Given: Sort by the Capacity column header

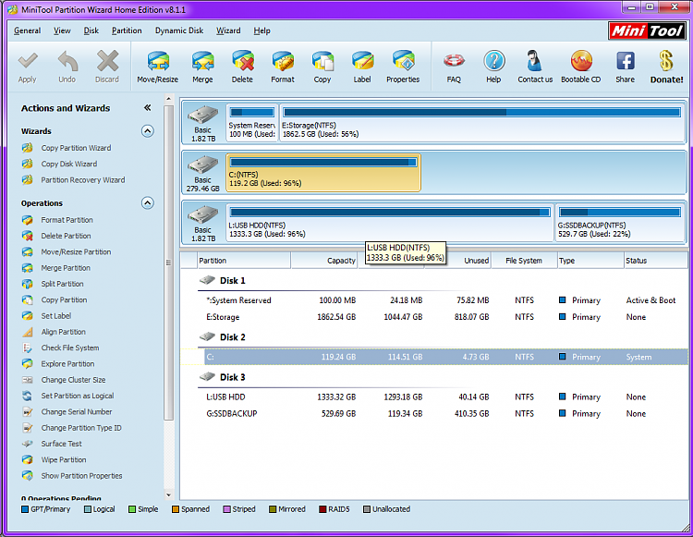Looking at the screenshot, I should (324, 261).
